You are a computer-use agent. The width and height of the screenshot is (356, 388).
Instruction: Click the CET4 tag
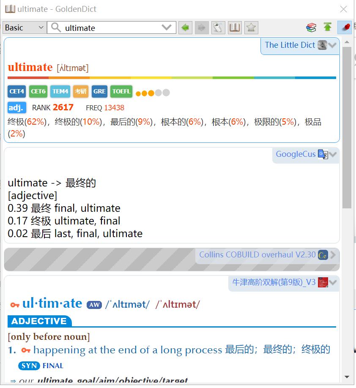(x=16, y=91)
